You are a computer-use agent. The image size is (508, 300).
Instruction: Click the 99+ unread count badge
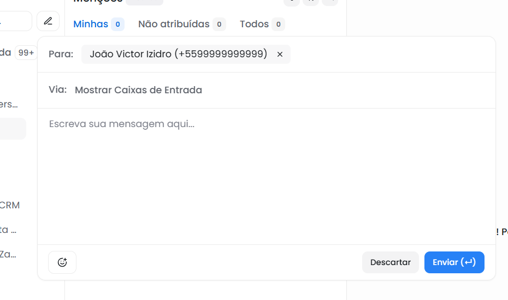click(26, 52)
